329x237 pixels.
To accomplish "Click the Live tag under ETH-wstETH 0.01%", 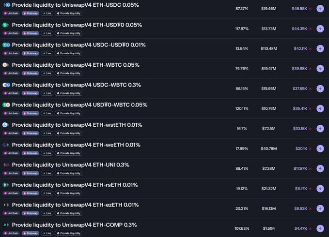I will pos(47,133).
